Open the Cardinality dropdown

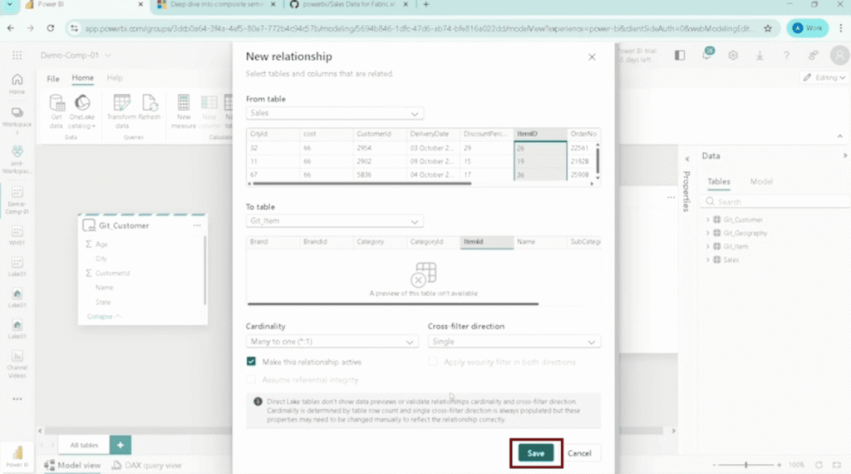point(332,342)
